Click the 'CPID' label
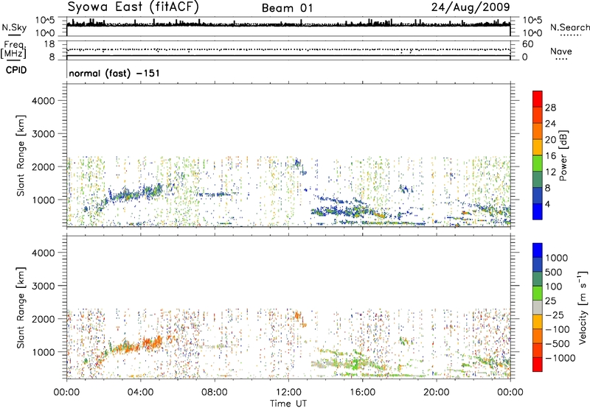The width and height of the screenshot is (590, 408). click(16, 70)
